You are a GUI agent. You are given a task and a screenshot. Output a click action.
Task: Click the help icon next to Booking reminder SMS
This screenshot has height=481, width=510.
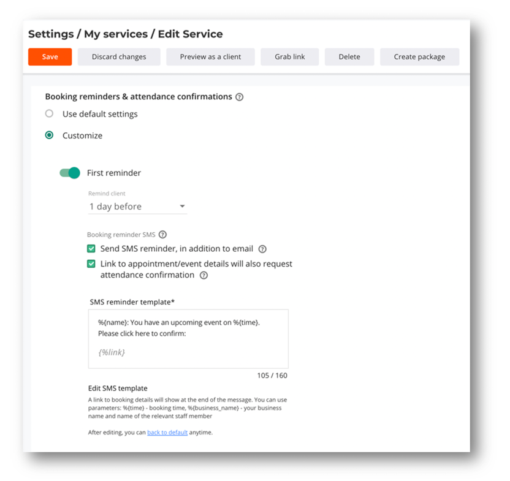(162, 234)
